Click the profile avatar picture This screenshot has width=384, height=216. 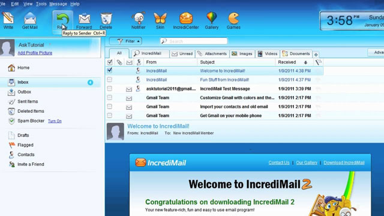pos(7,48)
